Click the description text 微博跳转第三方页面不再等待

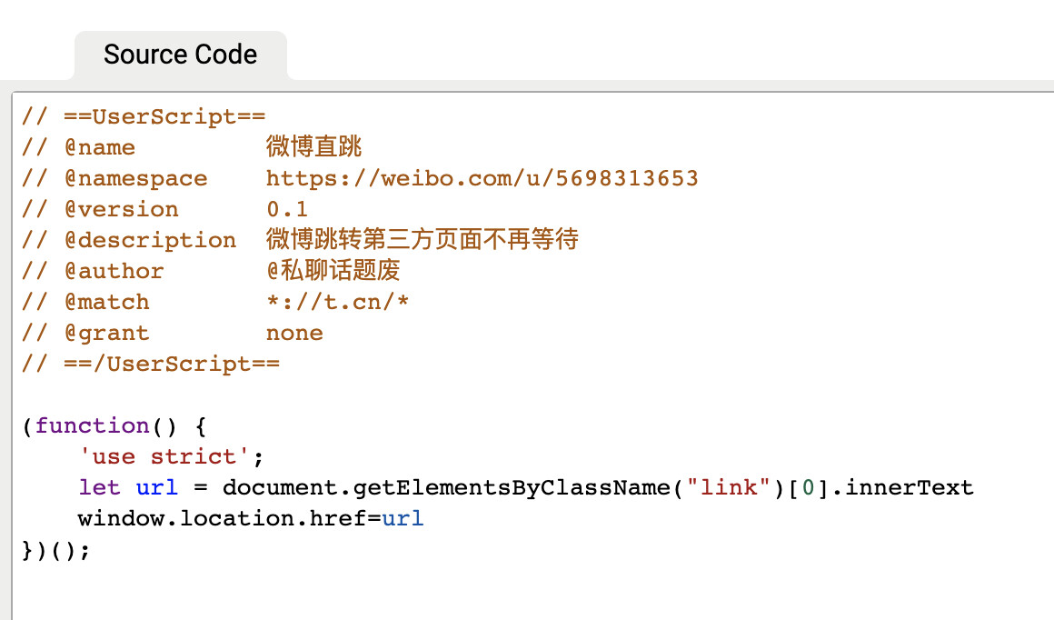tap(422, 240)
